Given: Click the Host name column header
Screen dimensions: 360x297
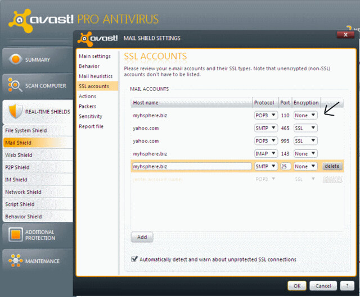Looking at the screenshot, I should tap(192, 103).
